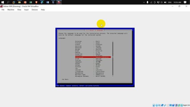Viewport: 190px width, 107px height.
Task: Click the taskbar search magnifier
Action: [8, 2]
